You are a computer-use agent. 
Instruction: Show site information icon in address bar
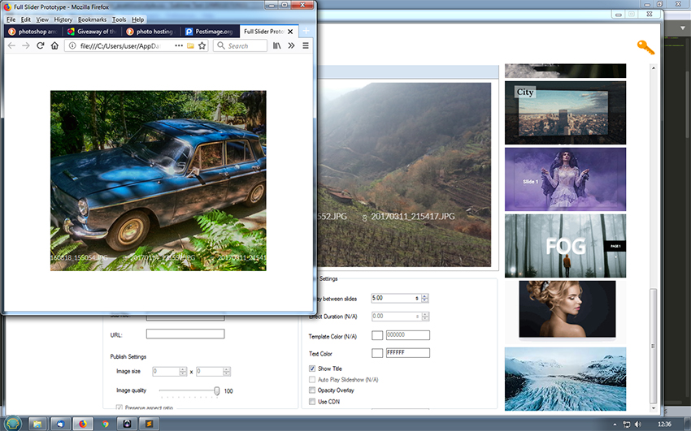(x=72, y=45)
